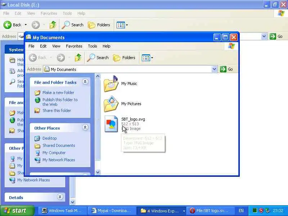Click Publish this folder to the Web

(60, 102)
